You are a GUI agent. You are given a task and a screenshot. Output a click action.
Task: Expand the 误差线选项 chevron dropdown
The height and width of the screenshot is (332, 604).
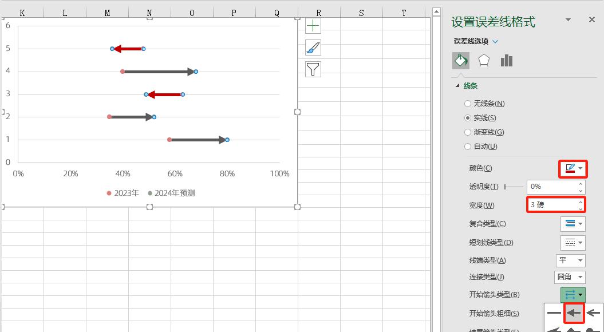(495, 42)
